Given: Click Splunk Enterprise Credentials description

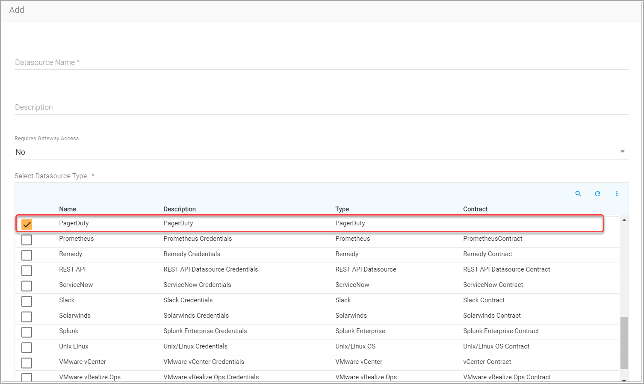Looking at the screenshot, I should pos(205,331).
